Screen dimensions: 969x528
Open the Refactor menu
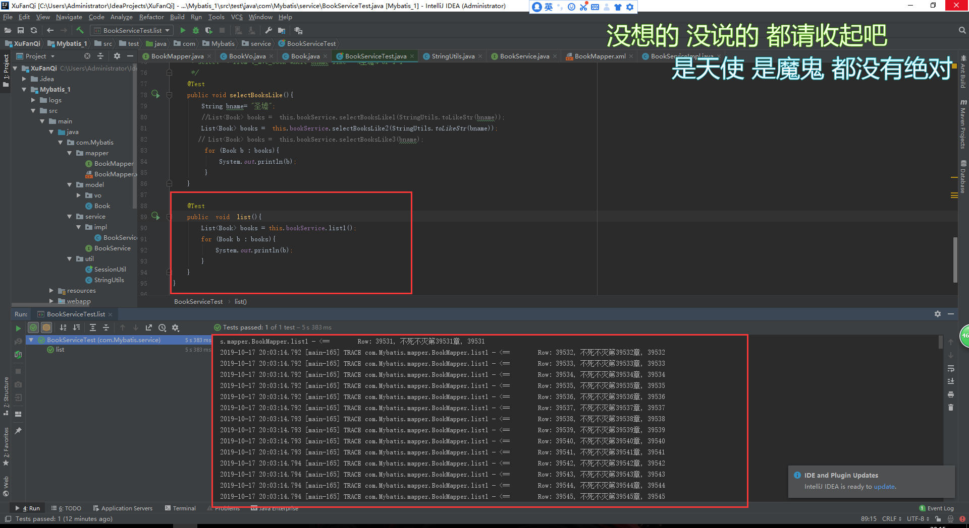click(x=151, y=17)
